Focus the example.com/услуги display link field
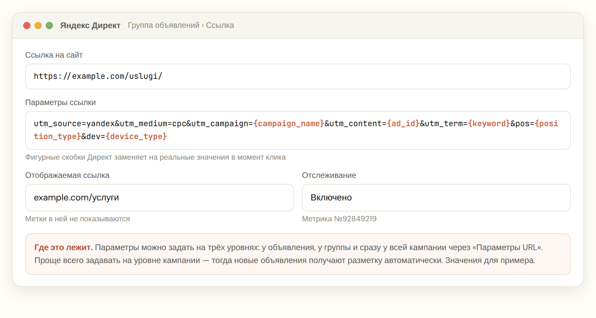This screenshot has height=318, width=596. [160, 198]
